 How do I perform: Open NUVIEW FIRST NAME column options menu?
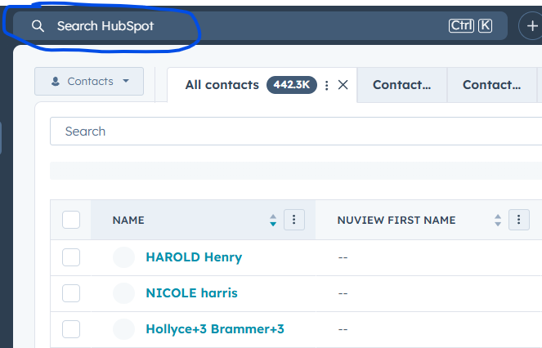pyautogui.click(x=519, y=220)
